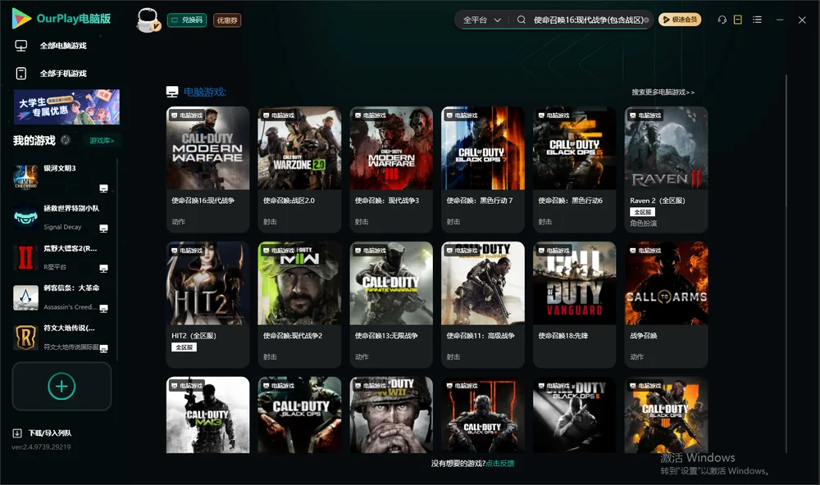Open the 下载/导入列队 download icon
Screen dimensions: 820x485
(17, 433)
